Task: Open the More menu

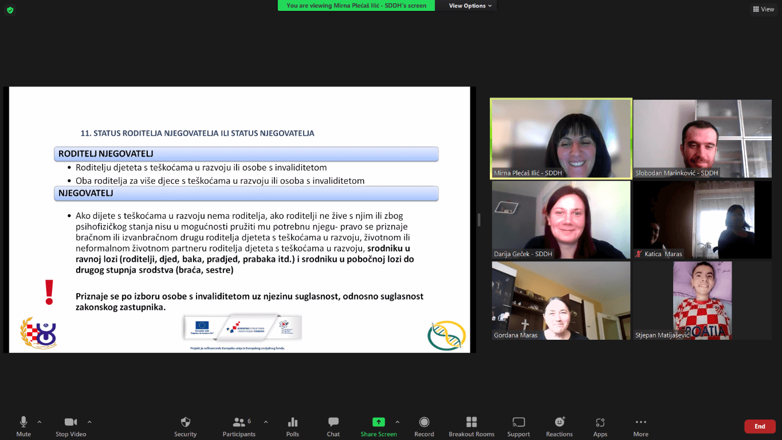Action: point(640,423)
